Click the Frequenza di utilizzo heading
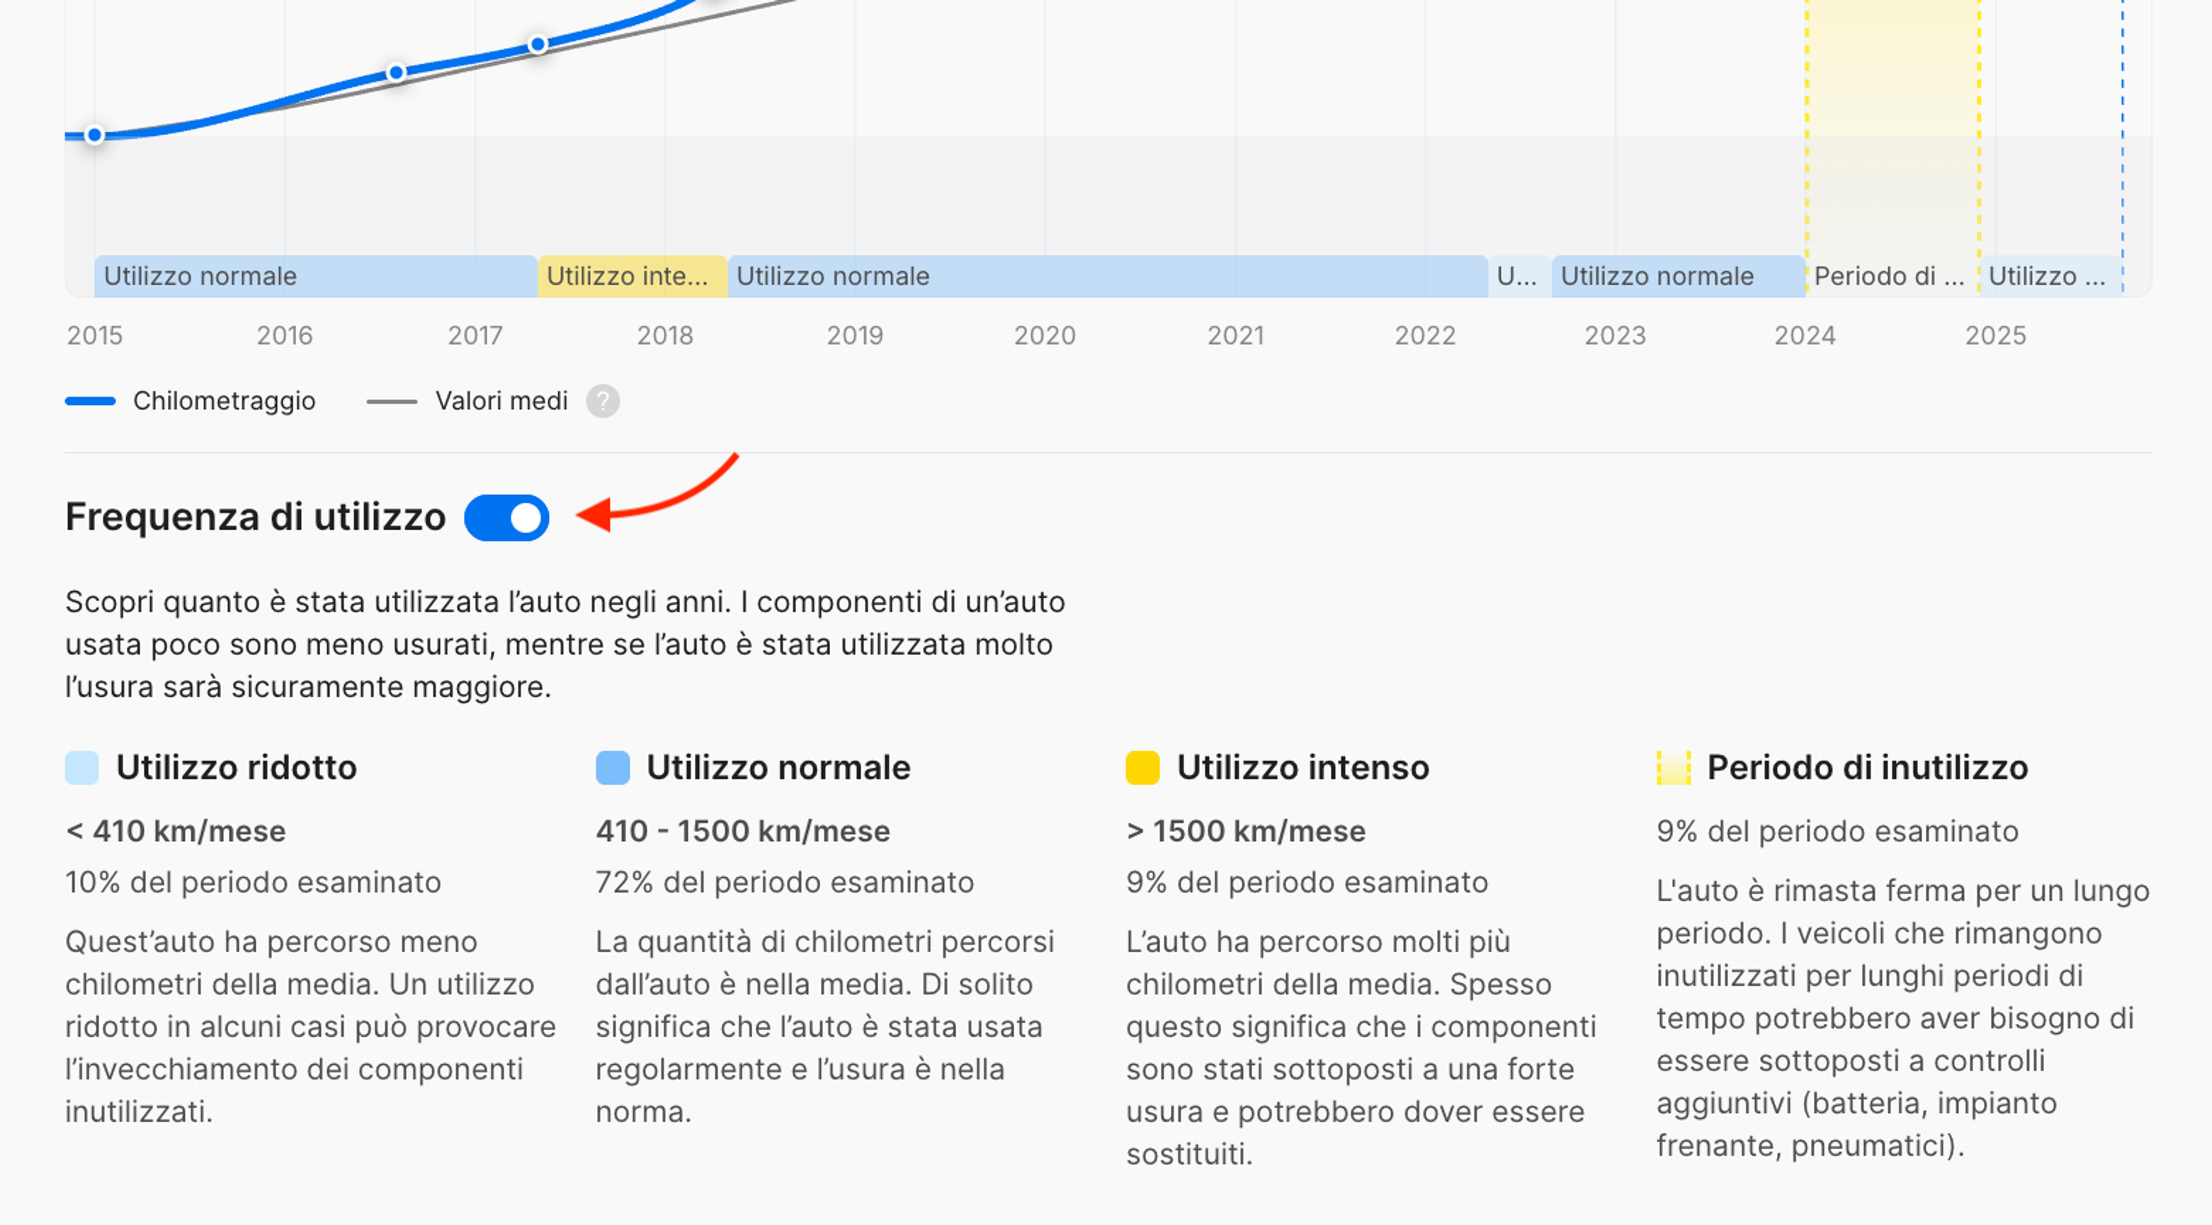This screenshot has height=1225, width=2212. pos(256,517)
